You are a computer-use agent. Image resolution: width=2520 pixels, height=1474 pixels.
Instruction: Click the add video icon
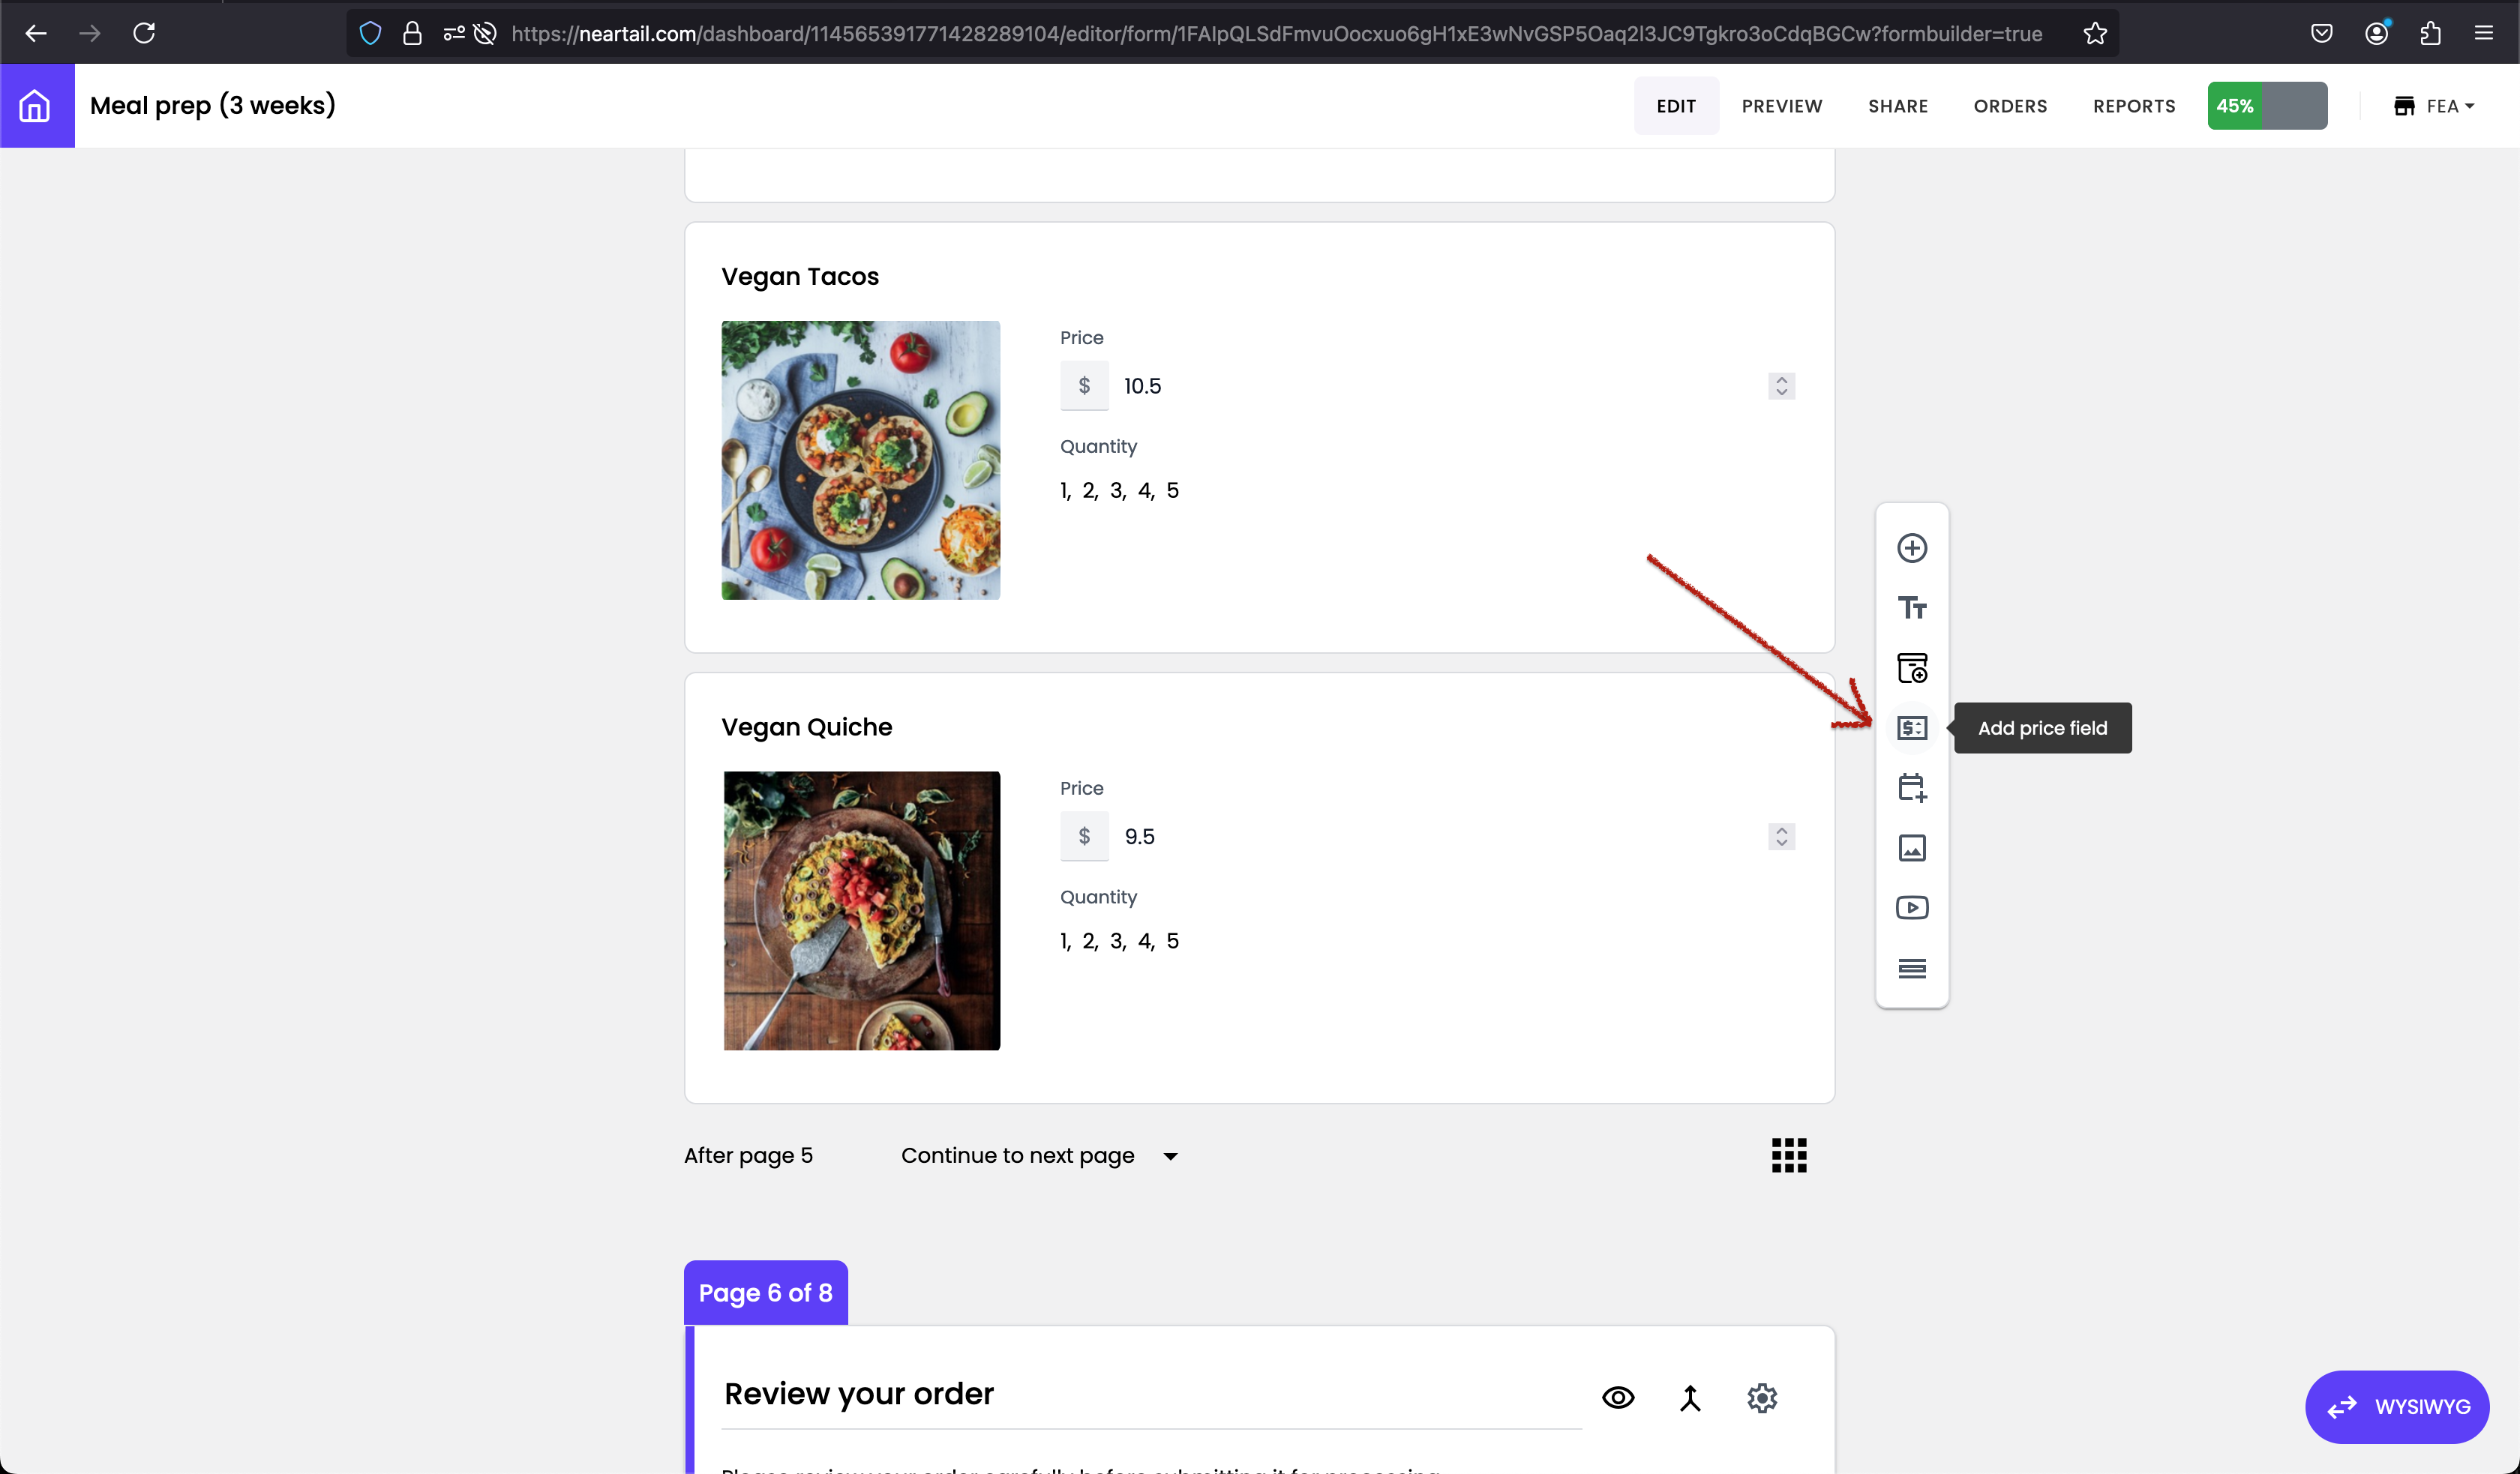click(1911, 908)
